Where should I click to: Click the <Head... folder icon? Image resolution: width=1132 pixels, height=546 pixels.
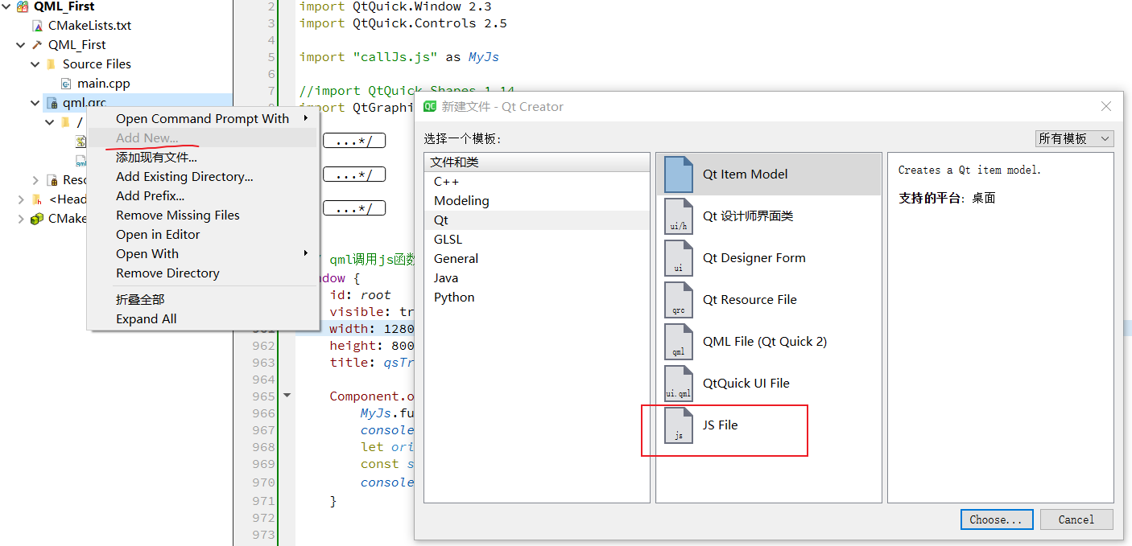(x=37, y=199)
